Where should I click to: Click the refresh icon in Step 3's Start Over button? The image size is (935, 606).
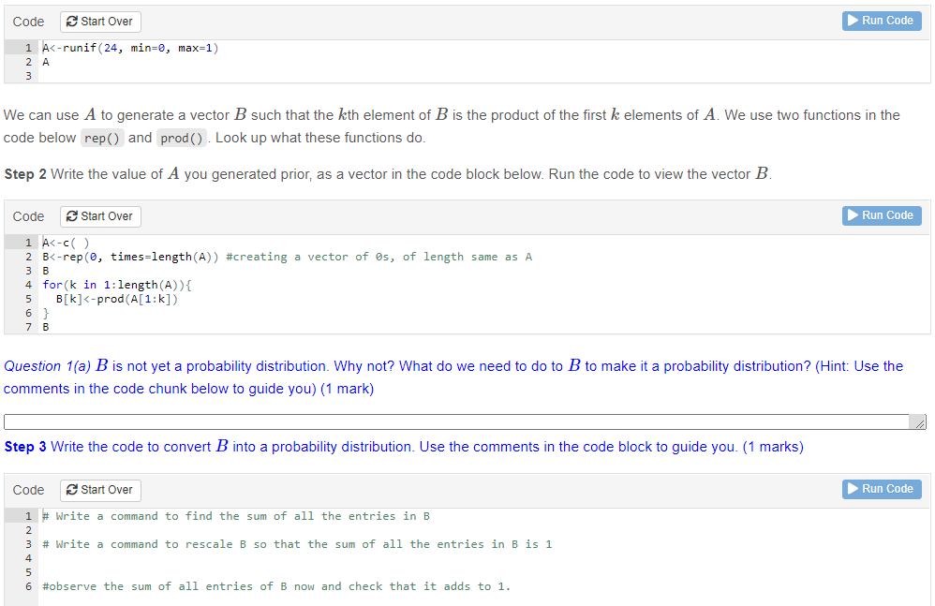[x=72, y=490]
